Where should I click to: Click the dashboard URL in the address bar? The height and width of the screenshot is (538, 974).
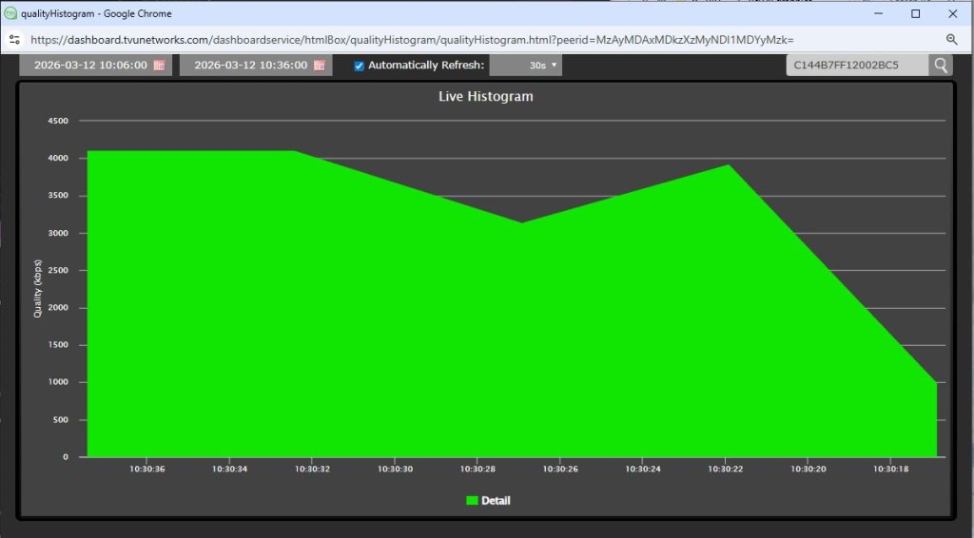412,40
